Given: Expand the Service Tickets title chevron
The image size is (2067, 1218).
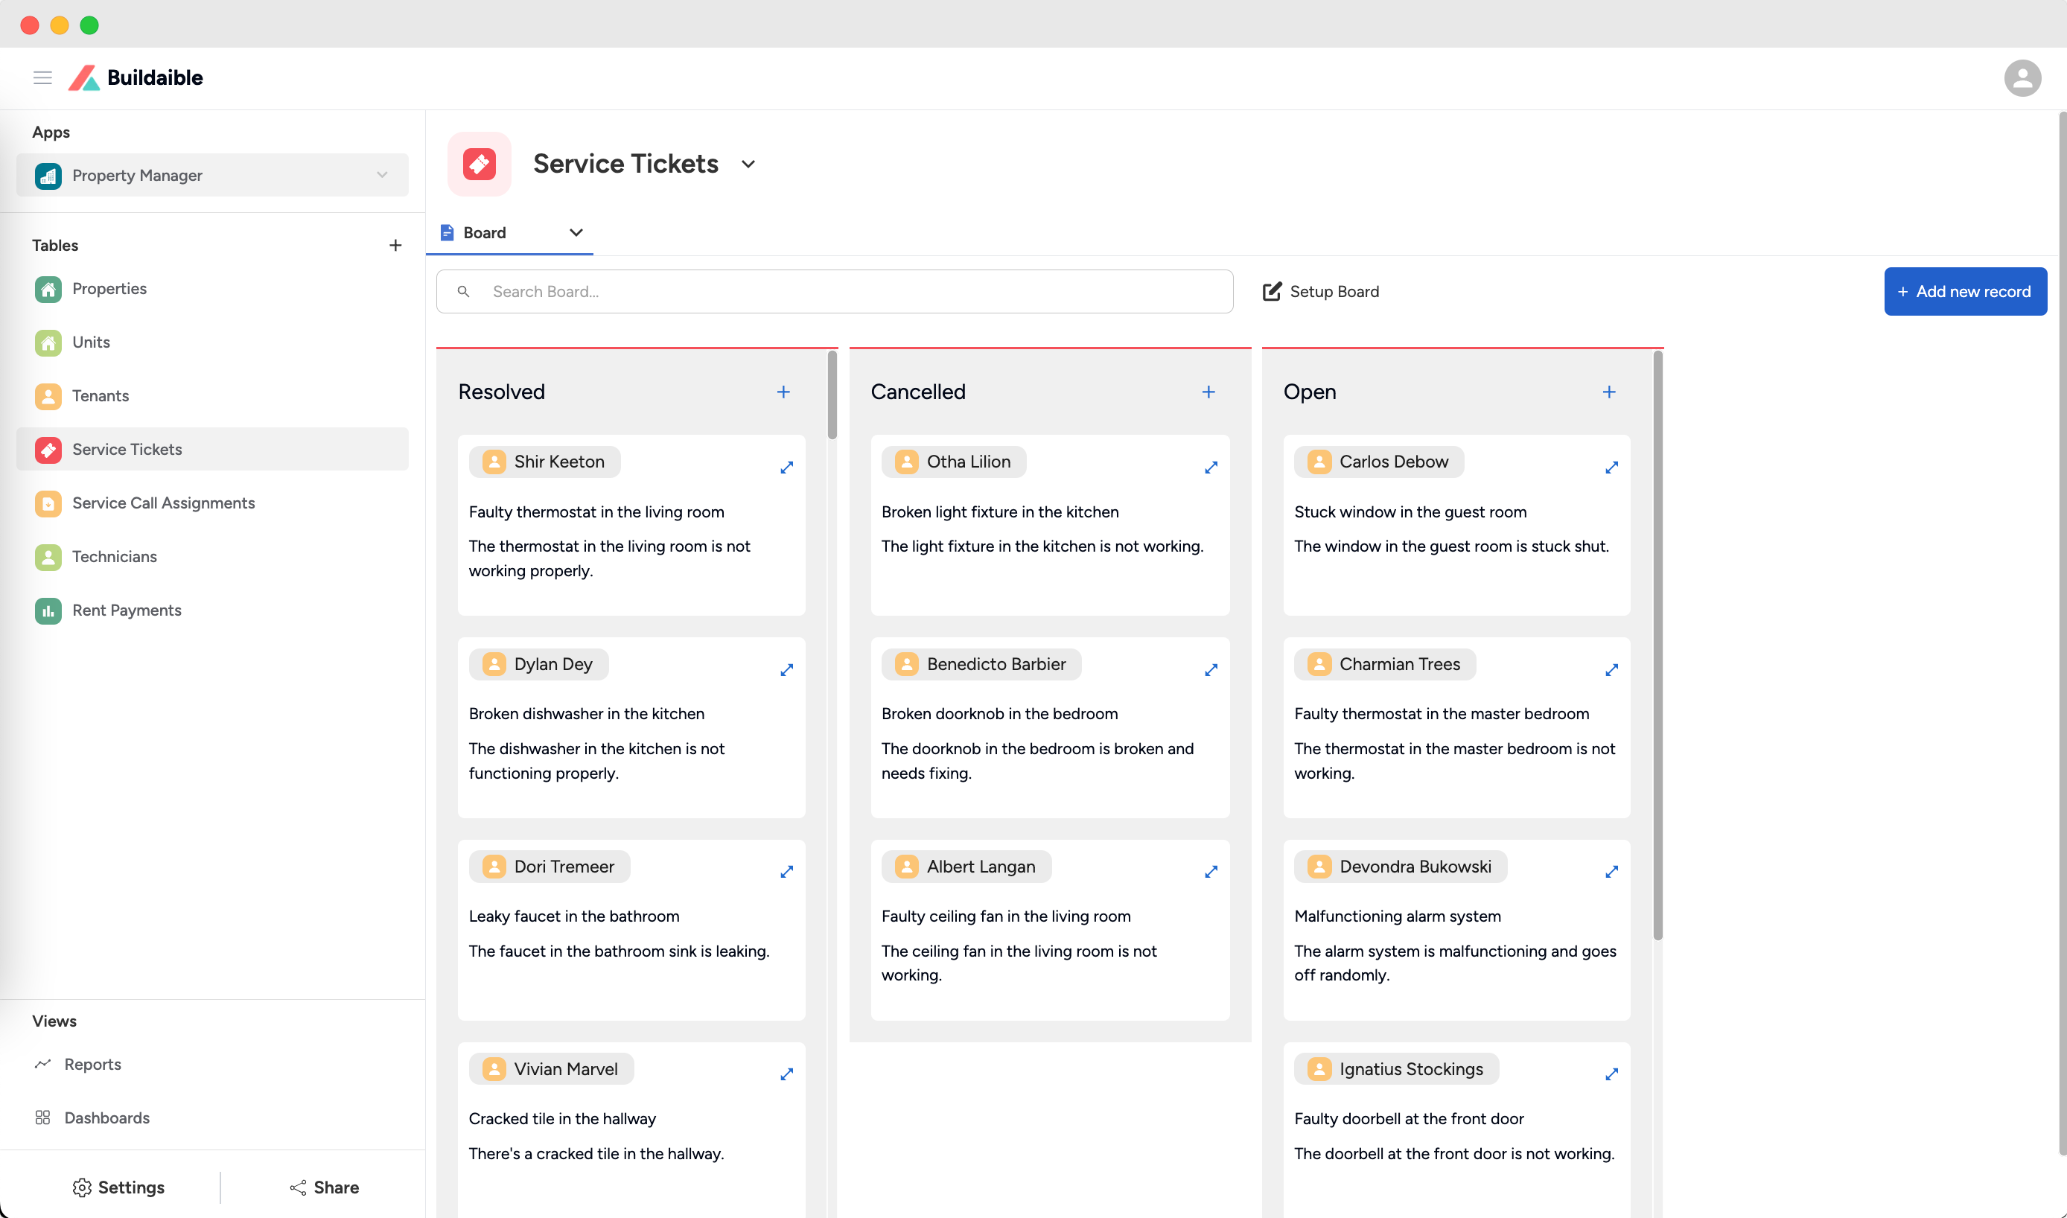Looking at the screenshot, I should 748,164.
